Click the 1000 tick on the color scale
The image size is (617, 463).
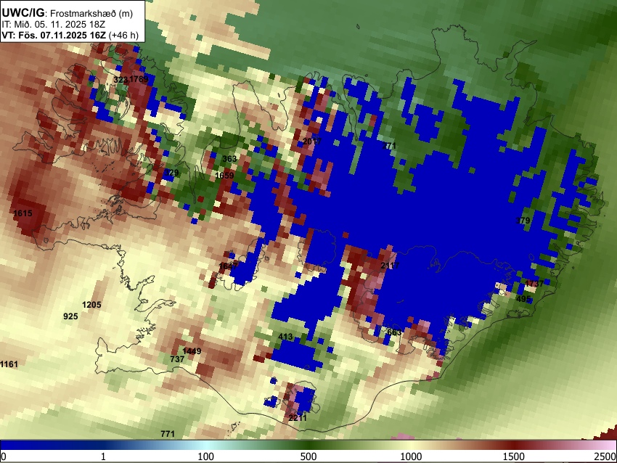click(411, 456)
